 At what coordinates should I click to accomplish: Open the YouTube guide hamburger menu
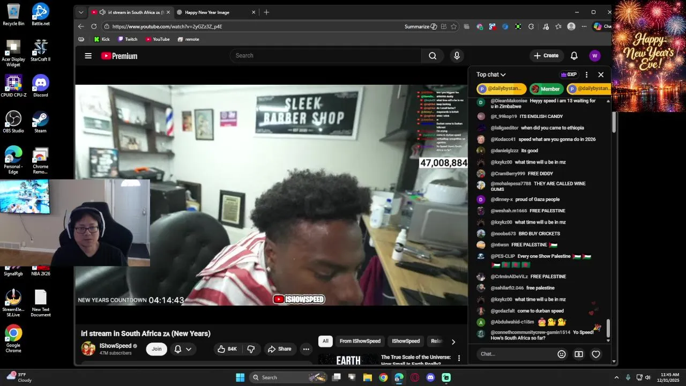pos(88,56)
